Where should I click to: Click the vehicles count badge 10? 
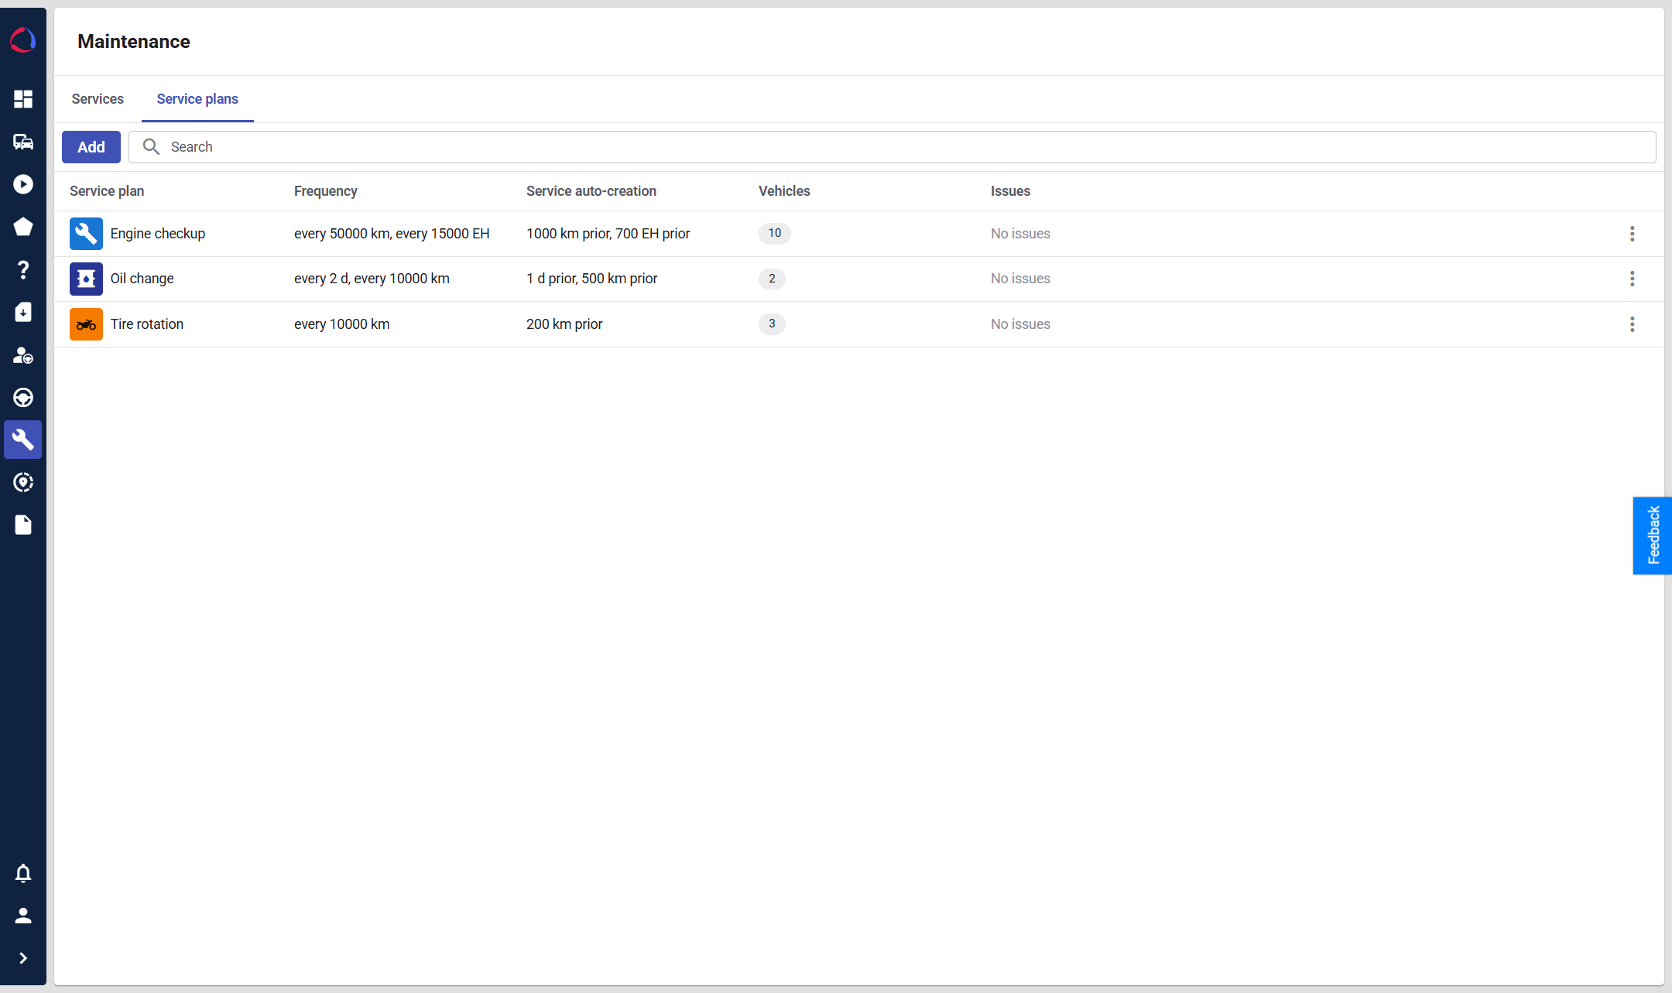pos(775,233)
